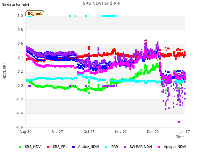Click the -0.6 y-axis tick label
This screenshot has width=204, height=153.
click(19, 127)
